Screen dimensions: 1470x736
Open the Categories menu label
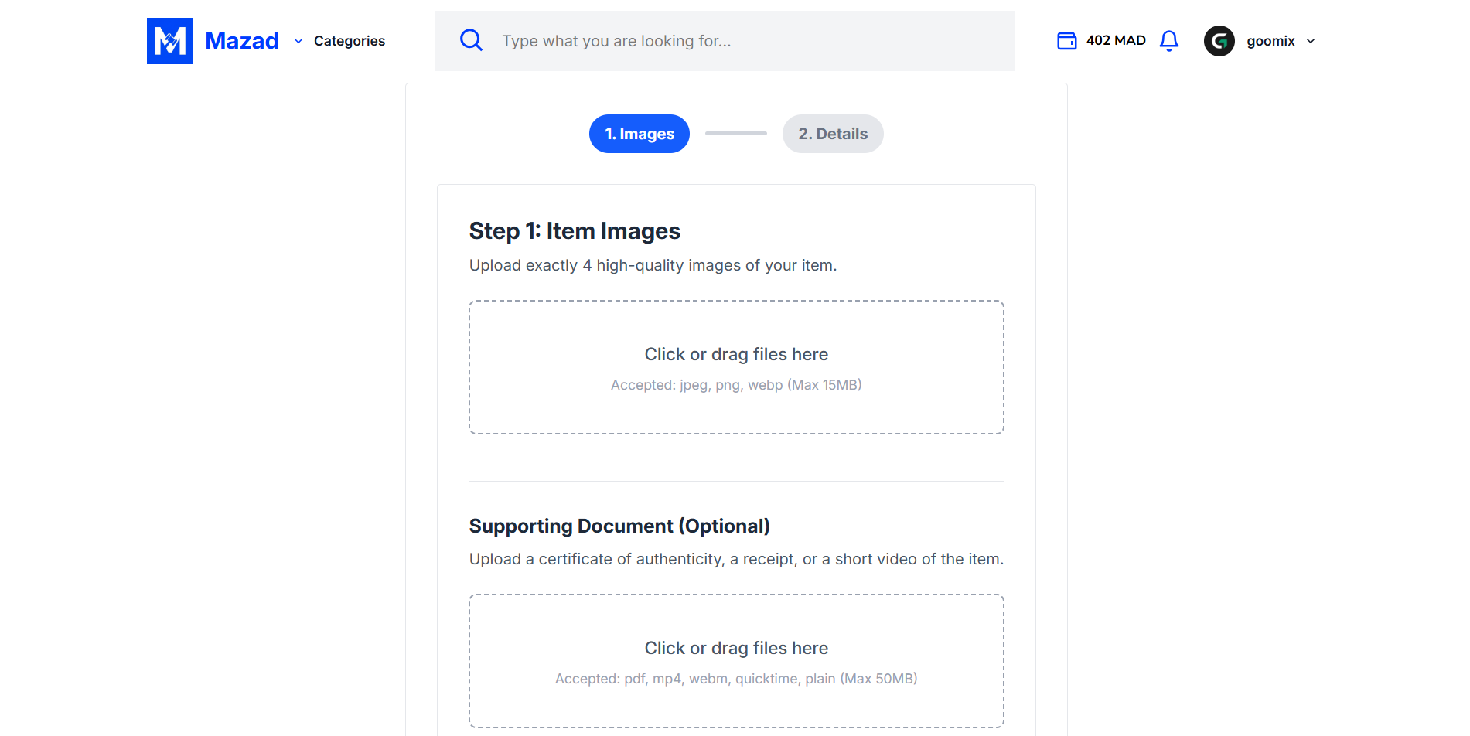coord(350,41)
